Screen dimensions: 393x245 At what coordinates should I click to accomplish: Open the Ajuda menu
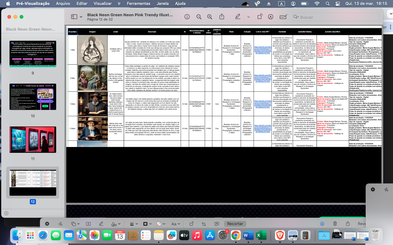click(180, 4)
